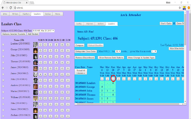Click the download arrow under Mar 20 column

point(113,79)
